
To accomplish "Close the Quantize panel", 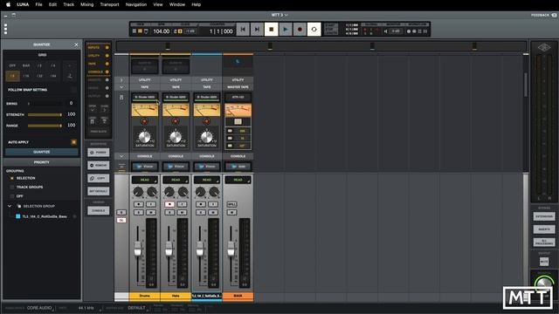I will 76,44.
